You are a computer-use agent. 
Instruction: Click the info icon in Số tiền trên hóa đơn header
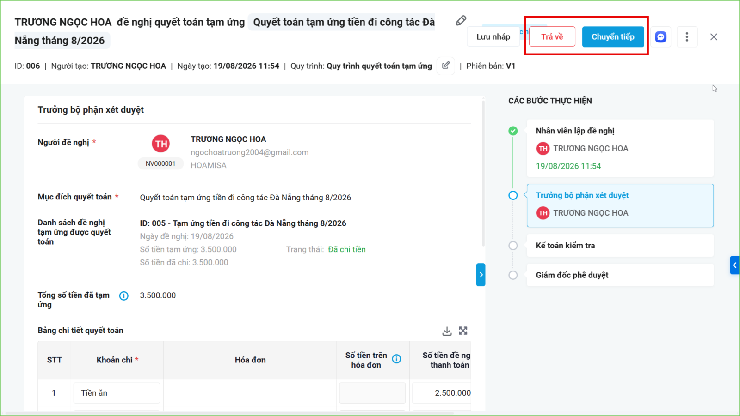click(397, 359)
